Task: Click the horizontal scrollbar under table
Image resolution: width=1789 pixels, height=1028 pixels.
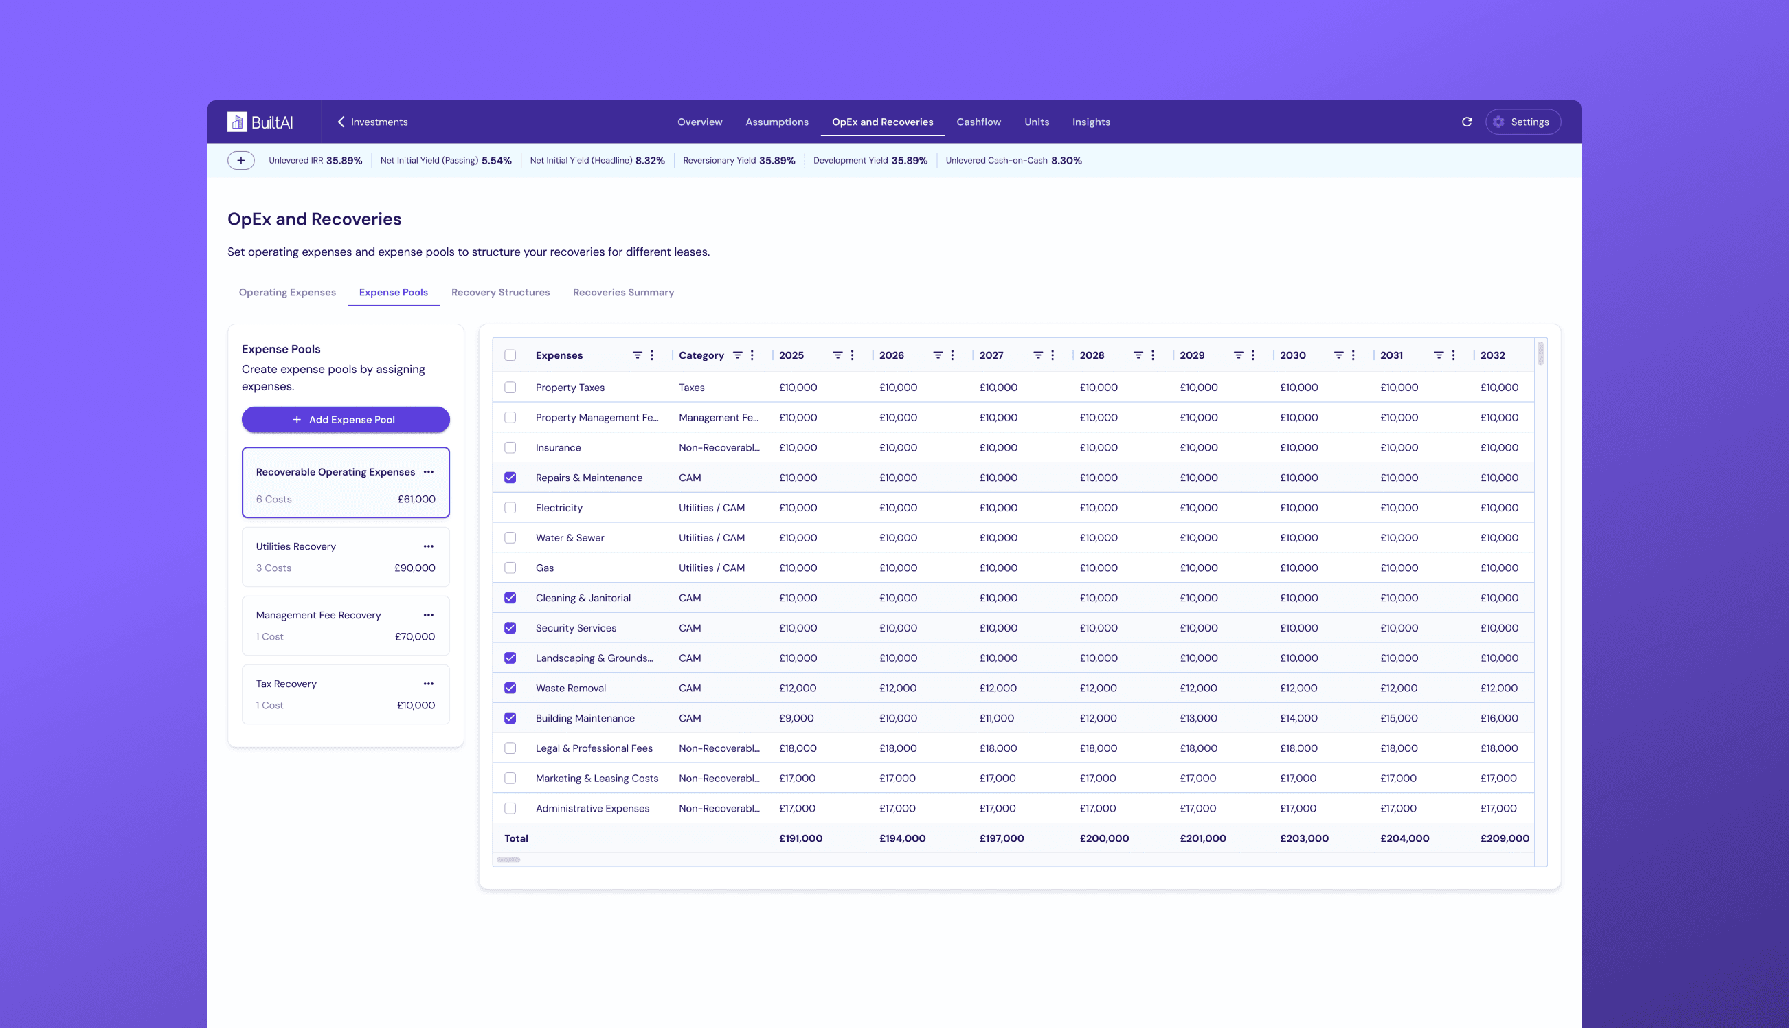Action: pos(508,860)
